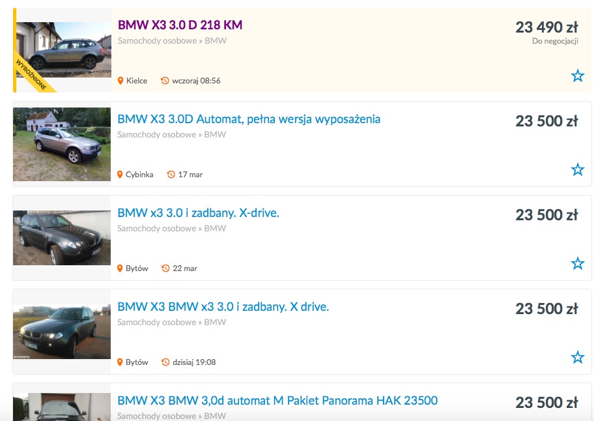The image size is (594, 421).
Task: Click category breadcrumb under BMW X3 3.0 D 218 KM
Action: click(172, 40)
